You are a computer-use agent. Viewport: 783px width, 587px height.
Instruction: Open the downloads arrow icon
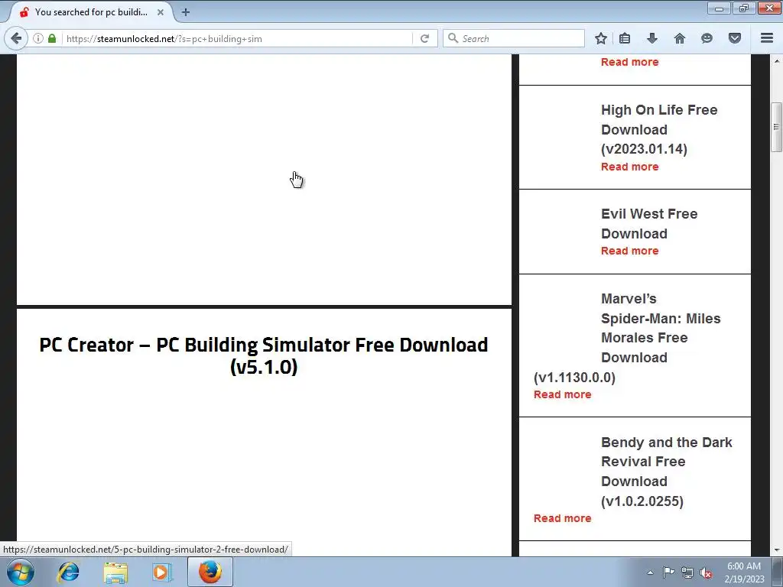pos(652,38)
